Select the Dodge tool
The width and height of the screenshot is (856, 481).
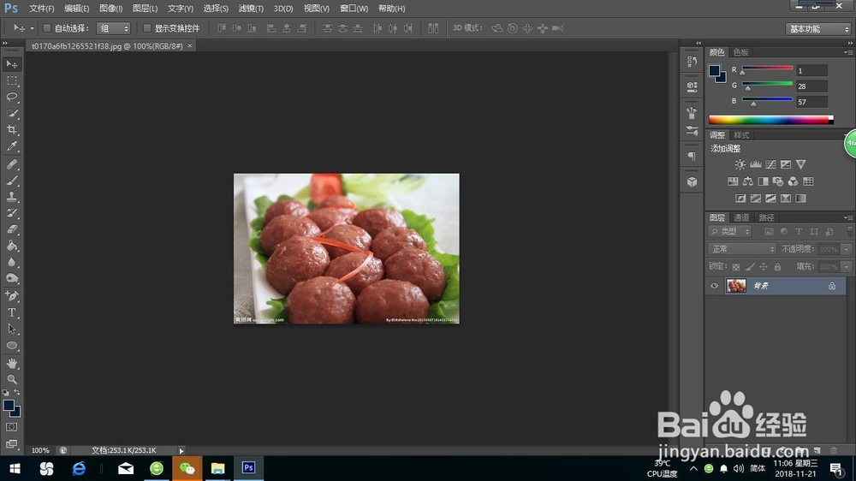(x=11, y=278)
